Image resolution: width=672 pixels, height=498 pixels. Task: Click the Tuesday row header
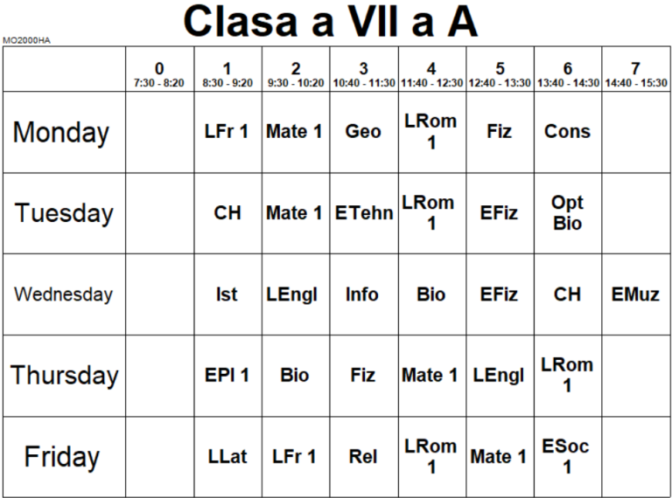62,214
